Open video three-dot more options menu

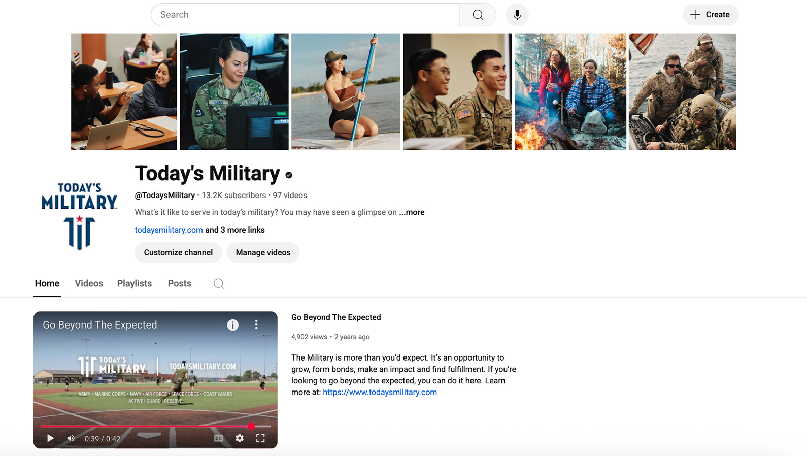(x=256, y=324)
